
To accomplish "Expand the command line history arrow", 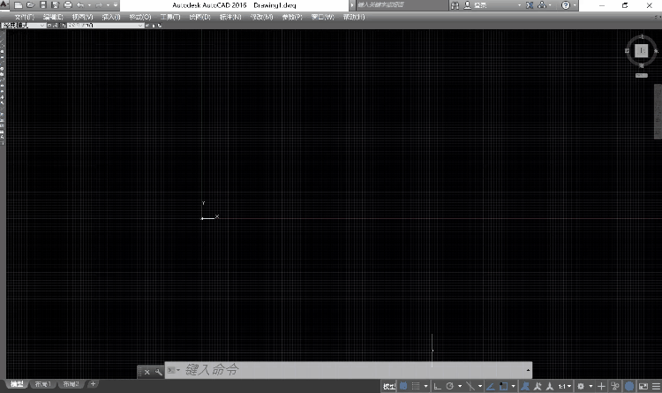I will 528,371.
